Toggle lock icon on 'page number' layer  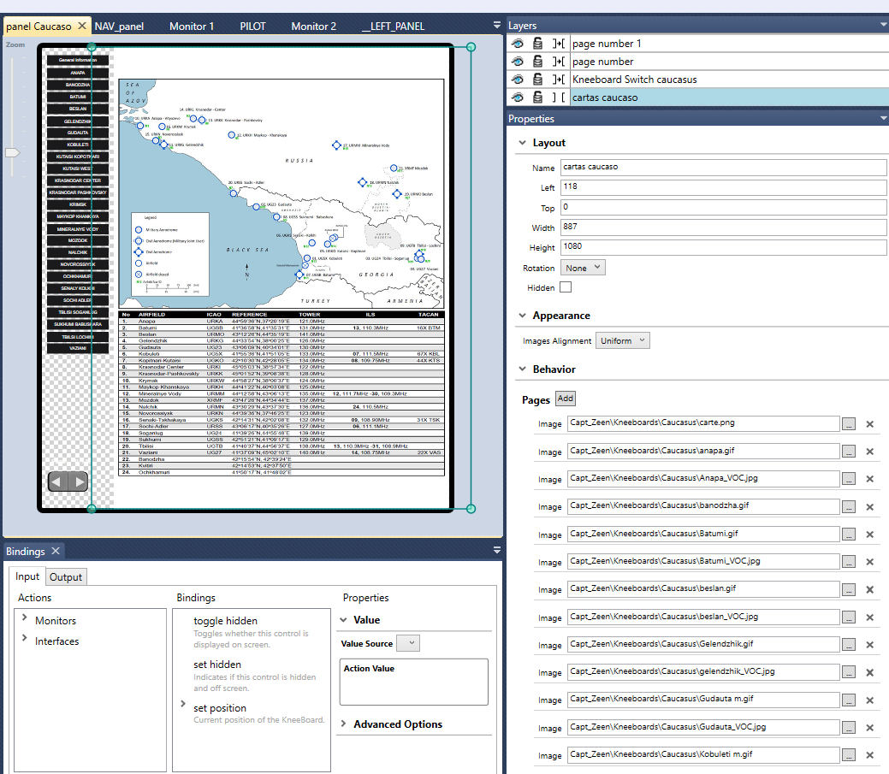537,62
